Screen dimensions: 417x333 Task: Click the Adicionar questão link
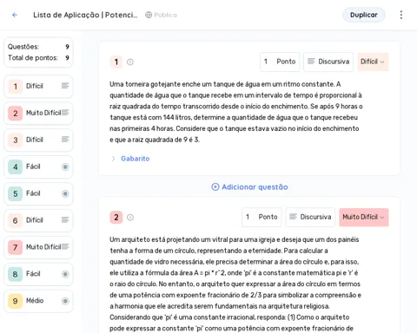click(249, 187)
